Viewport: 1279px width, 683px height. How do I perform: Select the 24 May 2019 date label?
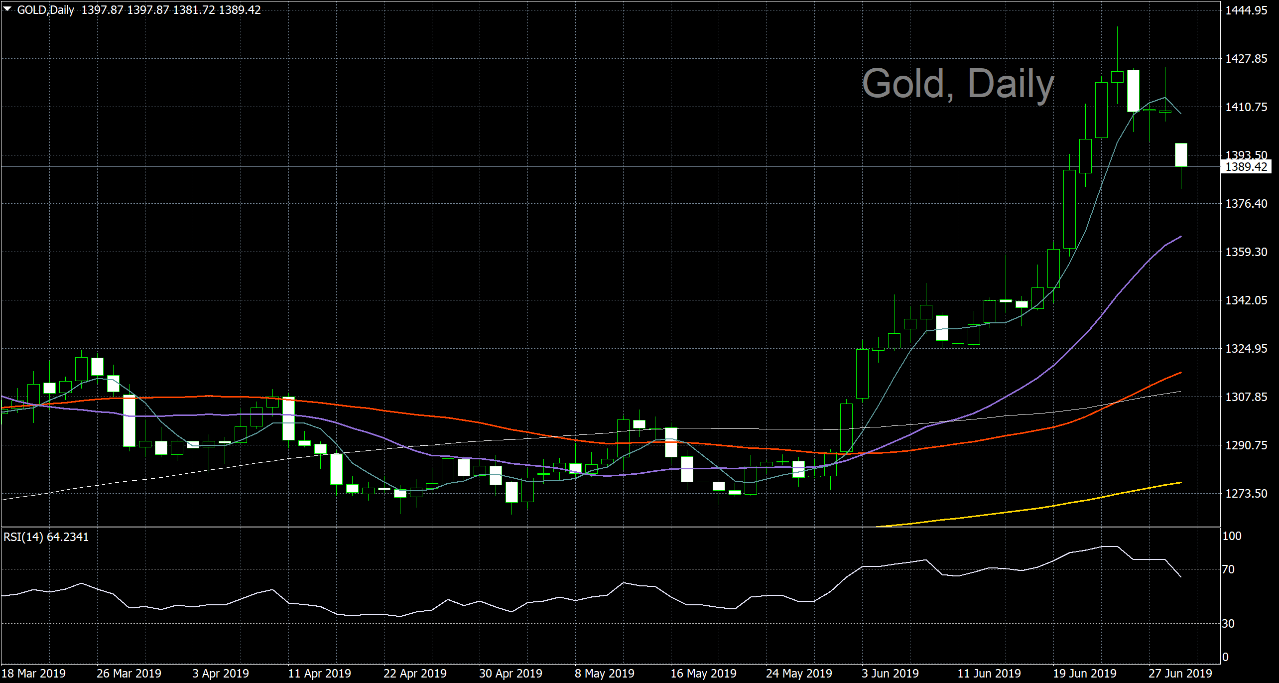[x=799, y=674]
